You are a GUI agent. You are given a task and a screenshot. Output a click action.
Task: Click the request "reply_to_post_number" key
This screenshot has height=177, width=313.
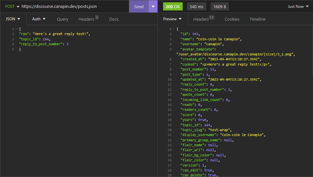(x=41, y=44)
